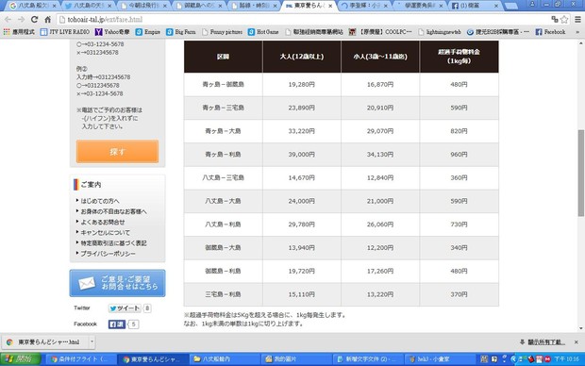
Task: Switch to the first 八丈島 Google tab
Action: [33, 6]
